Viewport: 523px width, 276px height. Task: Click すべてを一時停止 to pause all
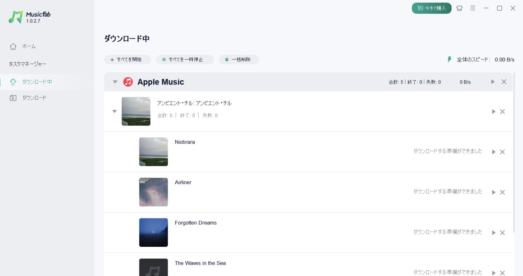[185, 59]
